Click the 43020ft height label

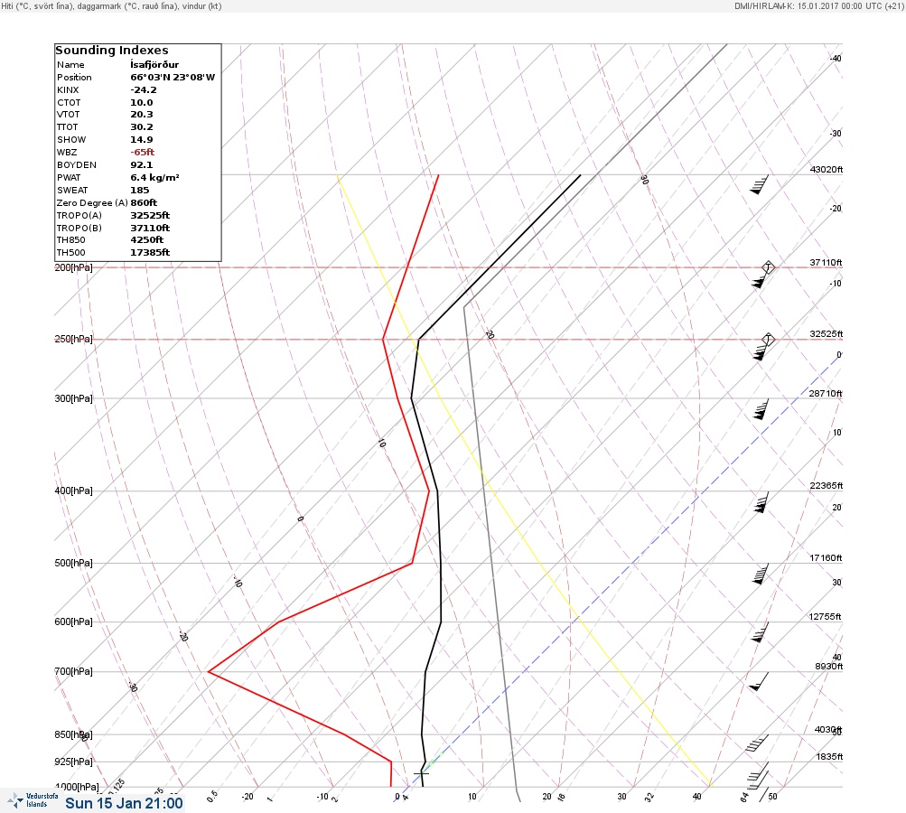click(827, 169)
